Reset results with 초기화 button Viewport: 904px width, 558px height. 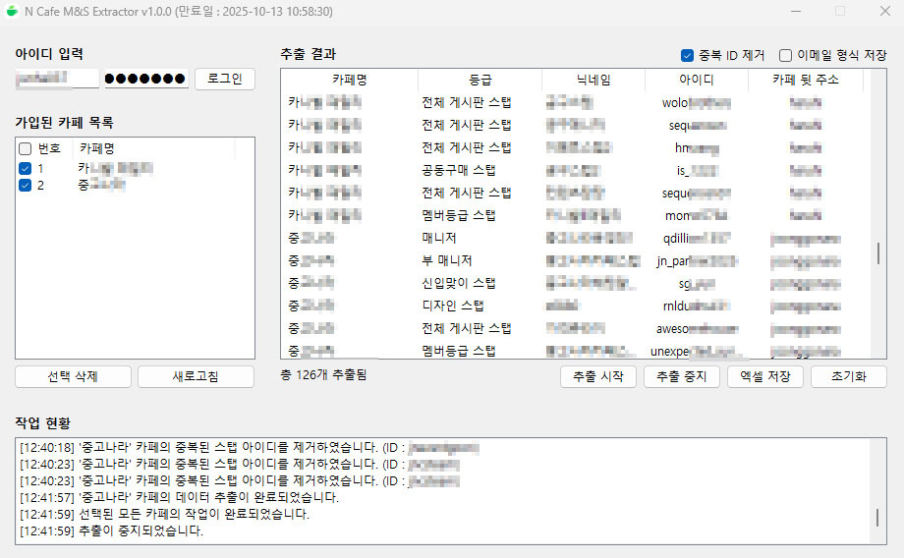click(848, 376)
